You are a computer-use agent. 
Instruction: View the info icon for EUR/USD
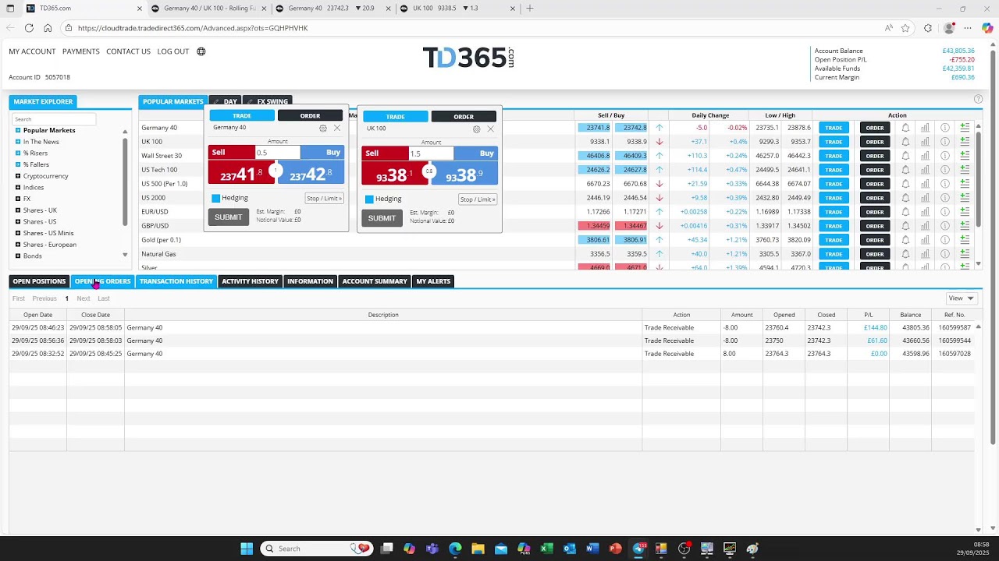tap(944, 212)
